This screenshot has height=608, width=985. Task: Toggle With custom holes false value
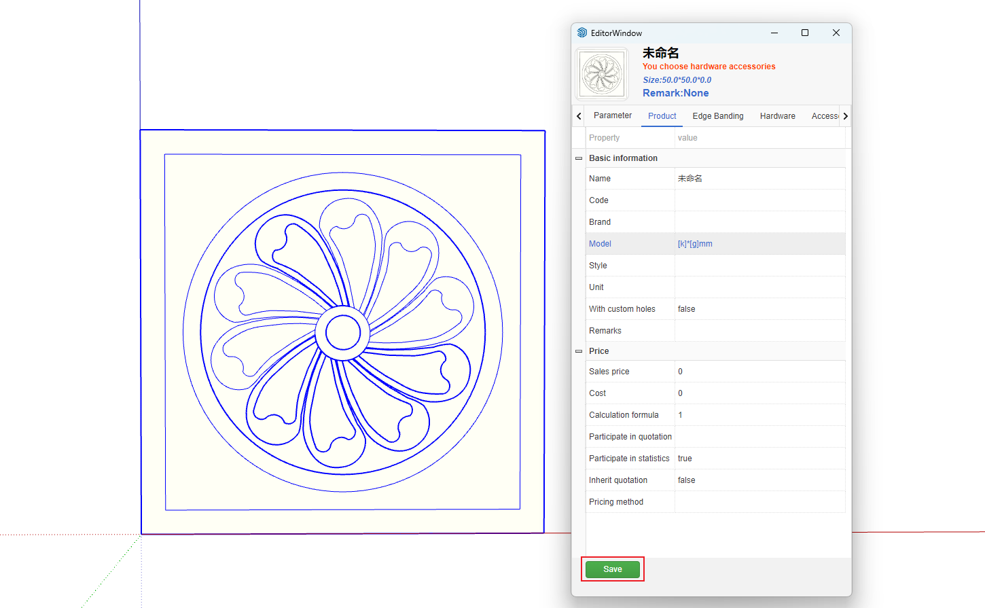click(759, 309)
